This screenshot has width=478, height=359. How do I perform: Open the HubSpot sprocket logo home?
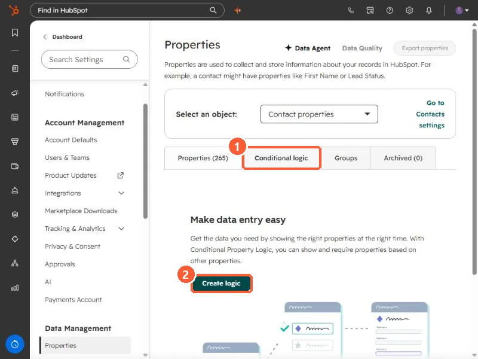click(14, 10)
